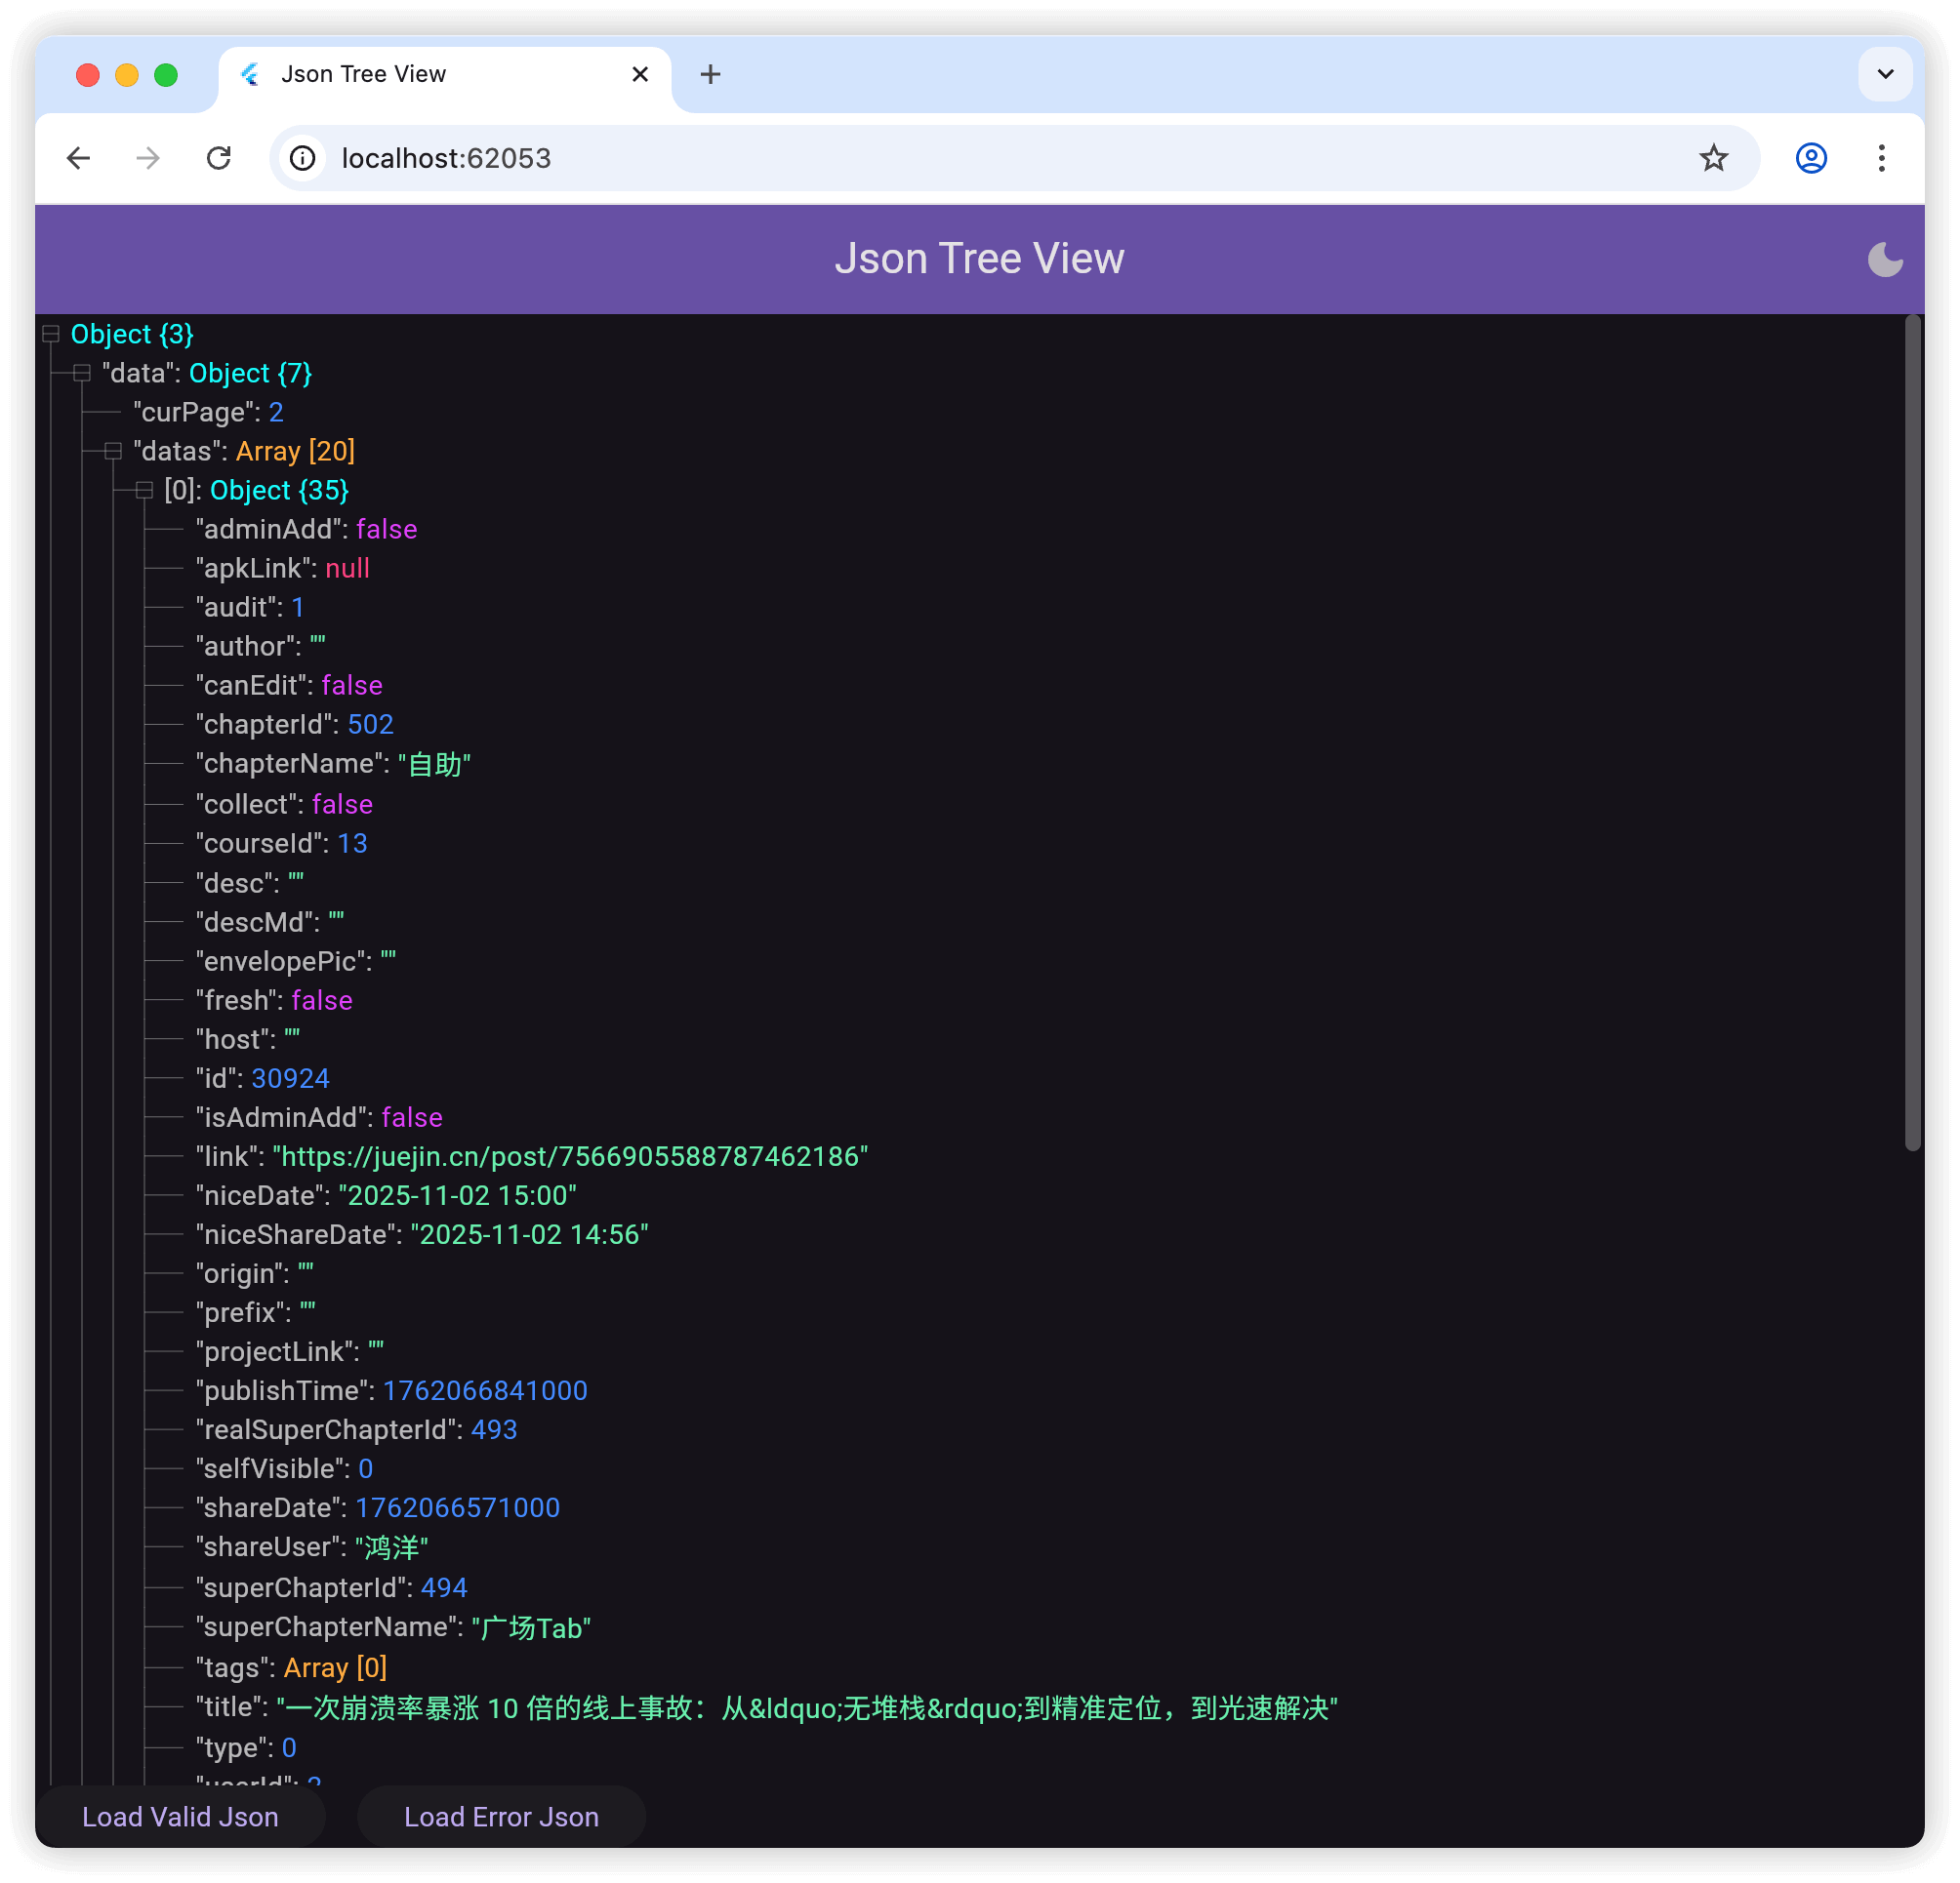The height and width of the screenshot is (1883, 1960).
Task: Bookmark the page with the star icon
Action: [1714, 158]
